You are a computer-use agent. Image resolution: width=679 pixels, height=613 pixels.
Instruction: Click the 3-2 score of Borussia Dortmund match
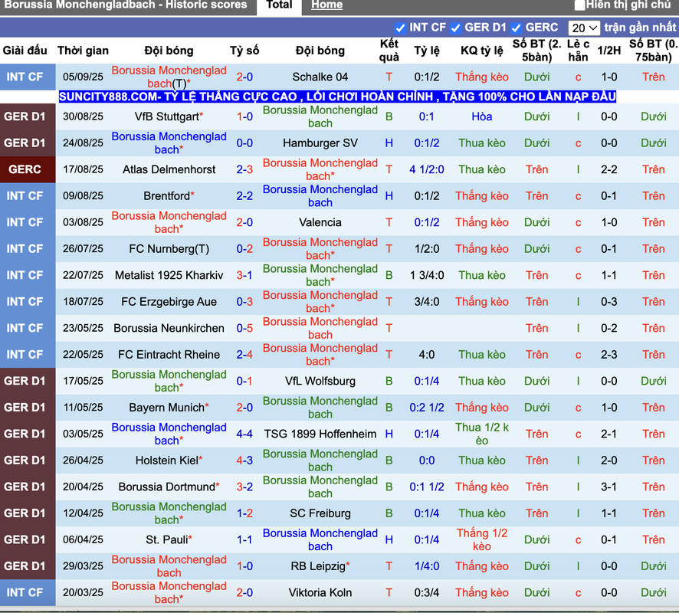click(x=244, y=487)
